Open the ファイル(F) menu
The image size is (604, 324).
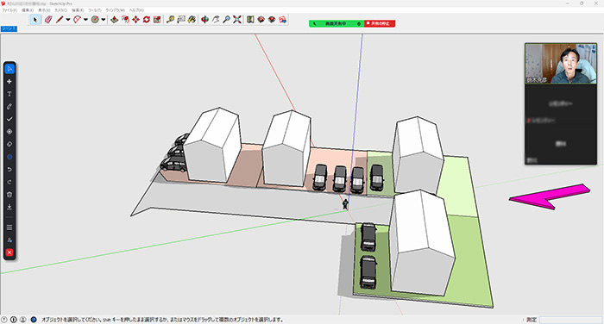pos(9,10)
